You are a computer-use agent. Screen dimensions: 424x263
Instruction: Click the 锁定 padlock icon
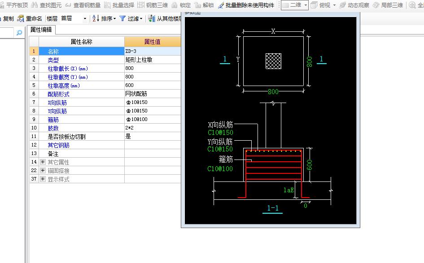click(x=175, y=5)
